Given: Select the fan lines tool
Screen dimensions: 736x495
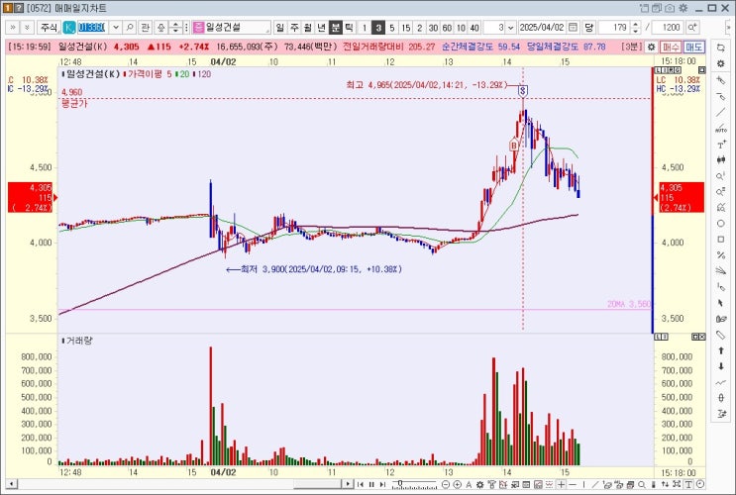Looking at the screenshot, I should tap(721, 270).
